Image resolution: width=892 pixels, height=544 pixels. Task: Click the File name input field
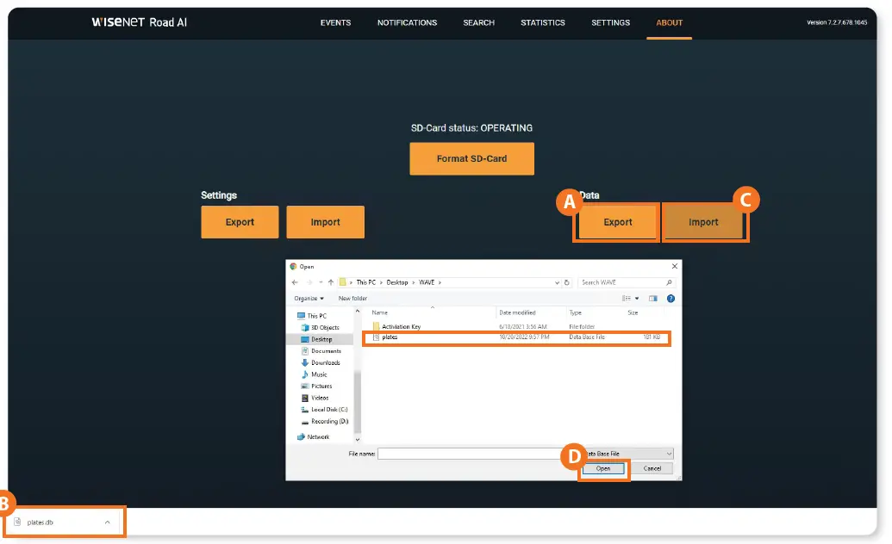[477, 454]
